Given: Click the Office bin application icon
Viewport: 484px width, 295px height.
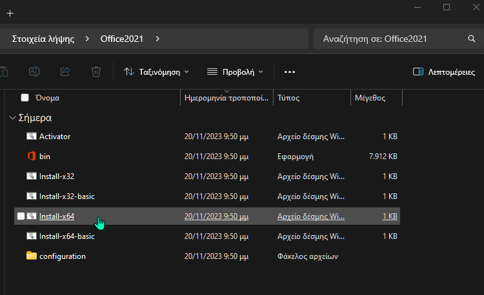Looking at the screenshot, I should [32, 156].
